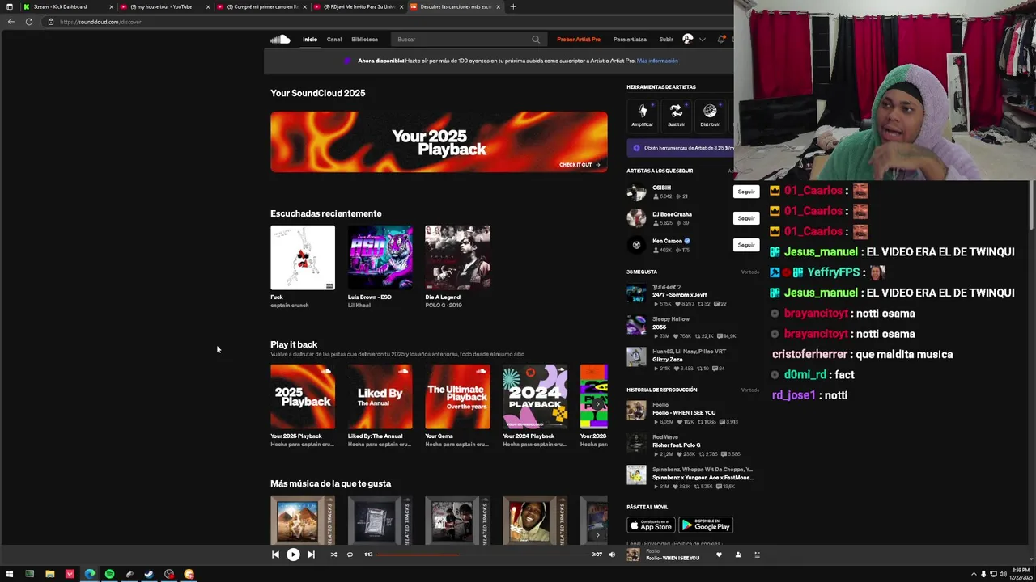Expand the profile avatar dropdown arrow

(702, 39)
